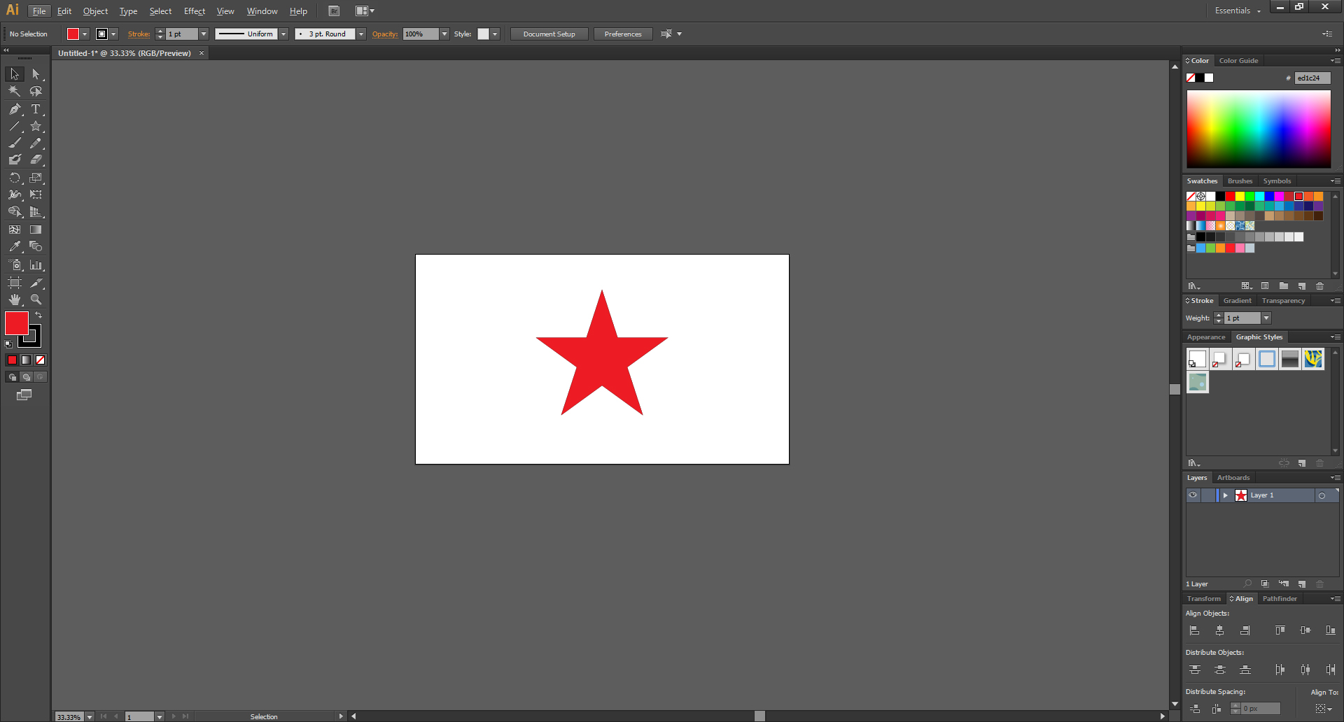Set paint mode to Gradient

pos(26,360)
